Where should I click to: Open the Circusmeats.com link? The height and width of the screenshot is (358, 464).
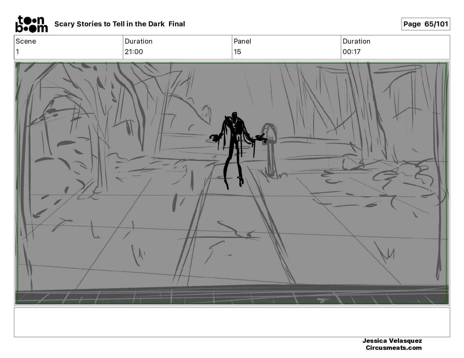tap(394, 348)
